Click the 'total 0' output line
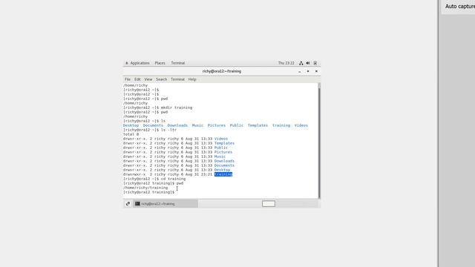 131,134
